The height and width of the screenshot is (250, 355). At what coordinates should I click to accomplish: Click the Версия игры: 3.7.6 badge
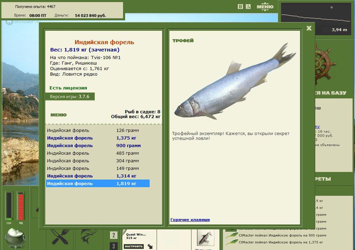coord(70,97)
